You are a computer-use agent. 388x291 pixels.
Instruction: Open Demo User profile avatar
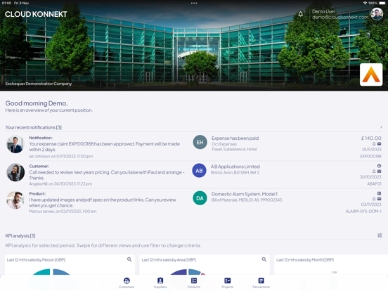tap(377, 14)
